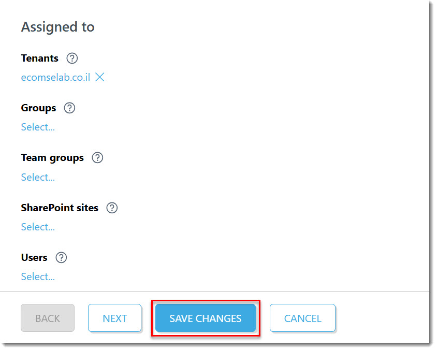437x351 pixels.
Task: Show help for SharePoint sites
Action: pyautogui.click(x=112, y=208)
